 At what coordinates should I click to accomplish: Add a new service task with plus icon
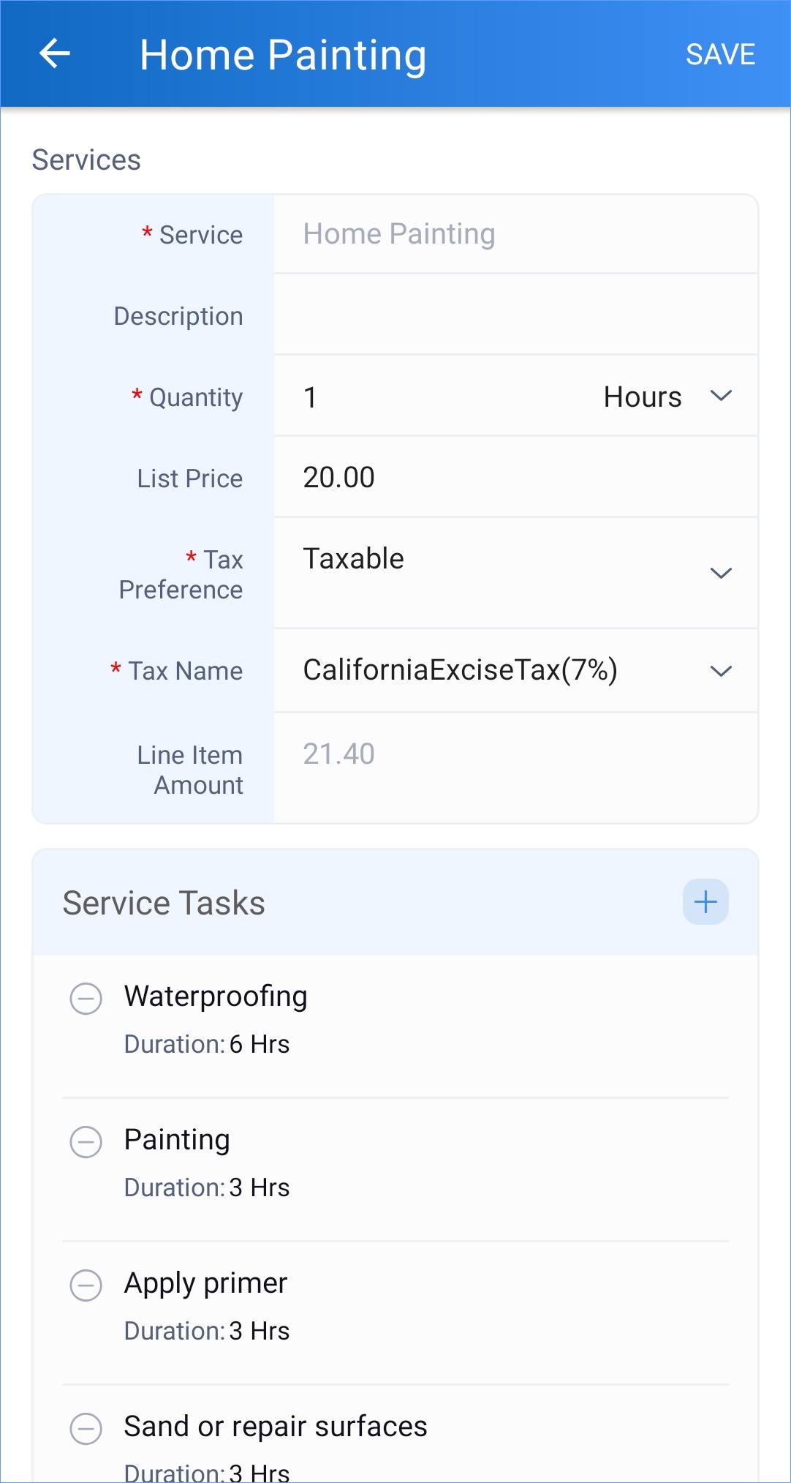[705, 902]
